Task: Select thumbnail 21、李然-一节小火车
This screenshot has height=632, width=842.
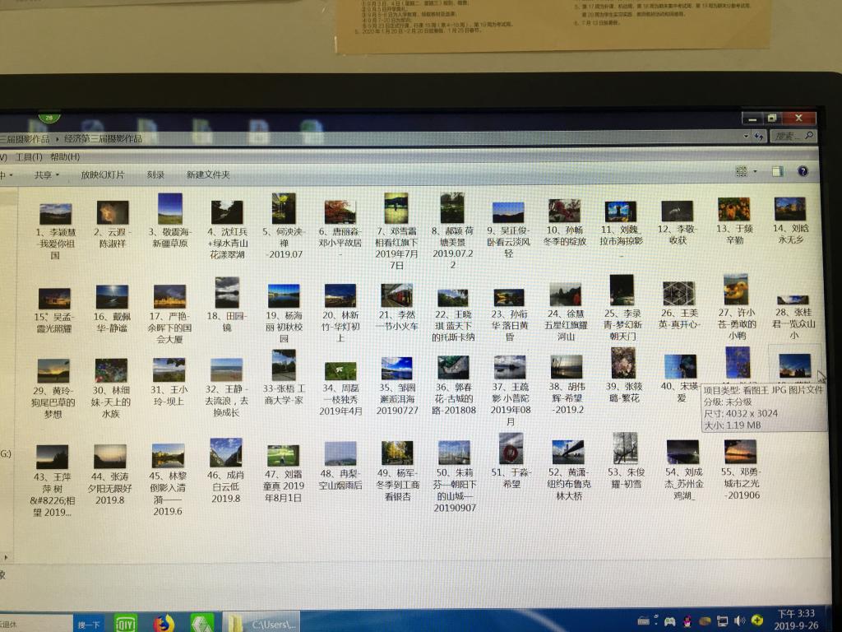Action: pos(396,295)
